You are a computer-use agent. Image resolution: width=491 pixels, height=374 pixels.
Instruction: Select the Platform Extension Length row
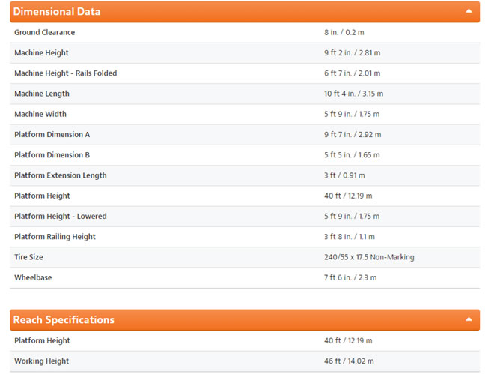(x=245, y=175)
